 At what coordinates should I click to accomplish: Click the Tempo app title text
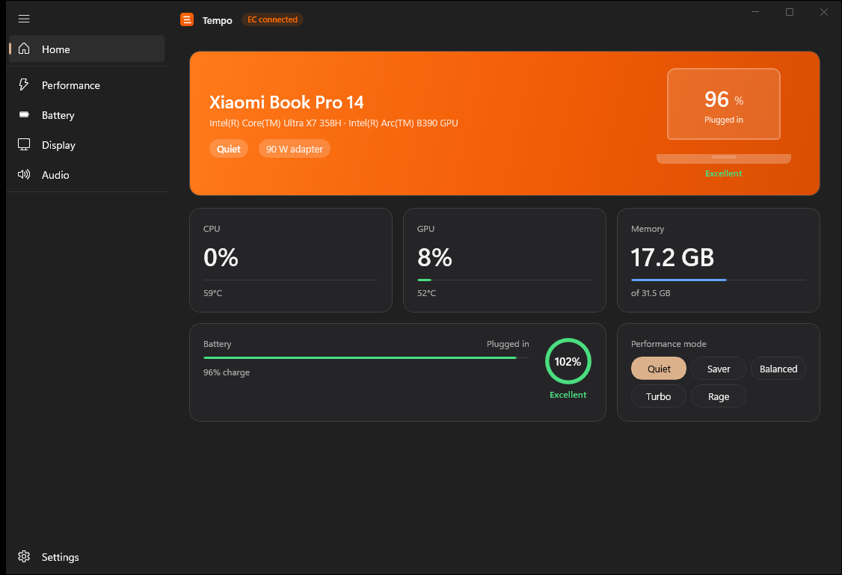pos(217,20)
